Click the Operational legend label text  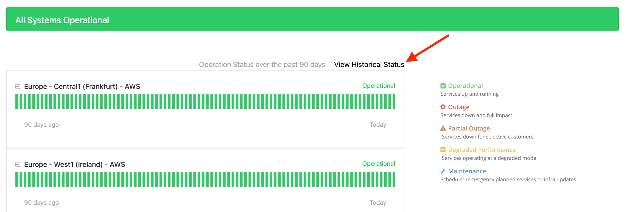click(x=465, y=86)
